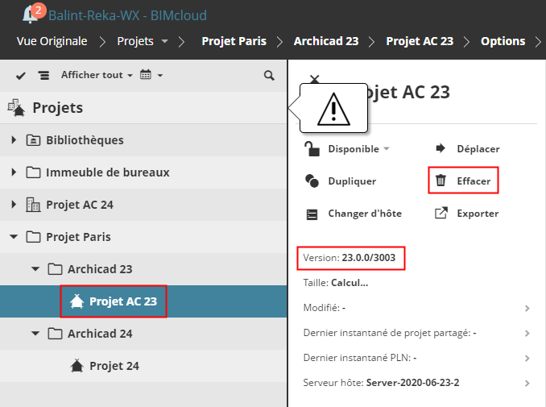Click the checkmark selection toggle
The height and width of the screenshot is (407, 546).
(x=21, y=75)
